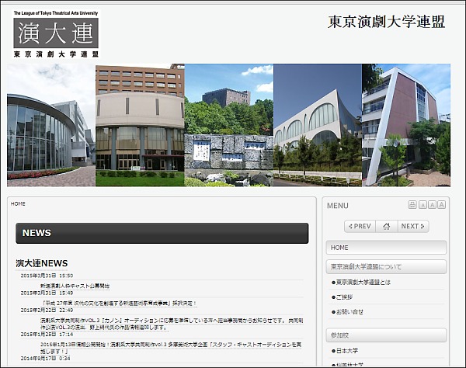Click the 演大連 logo image

click(x=56, y=33)
